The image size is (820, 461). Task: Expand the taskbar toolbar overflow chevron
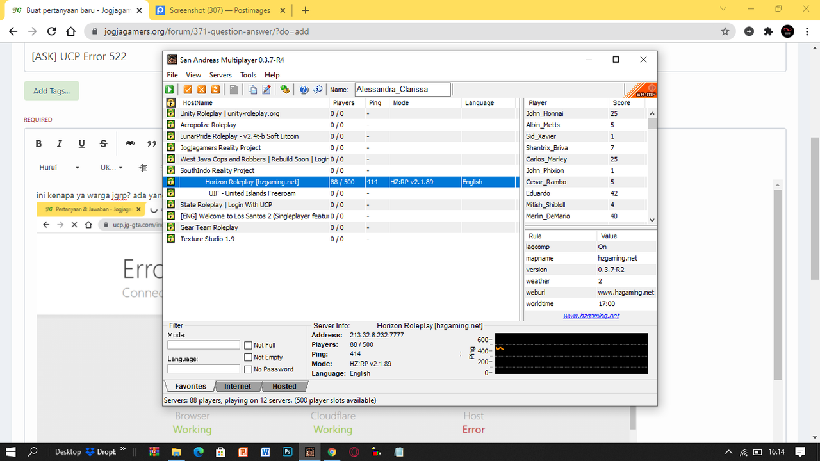point(123,449)
